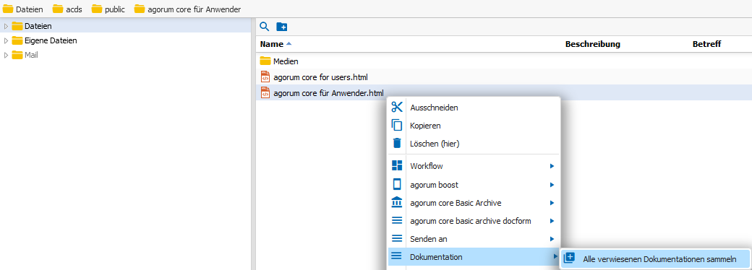The image size is (752, 270).
Task: Select the Medien folder row
Action: coord(504,61)
